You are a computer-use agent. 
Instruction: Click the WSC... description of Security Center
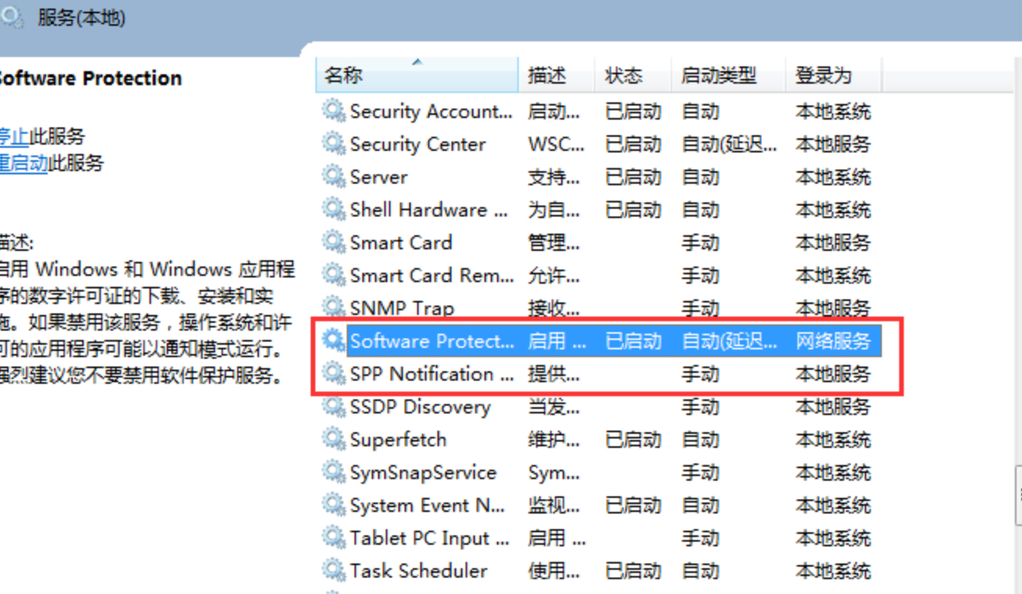click(x=556, y=144)
